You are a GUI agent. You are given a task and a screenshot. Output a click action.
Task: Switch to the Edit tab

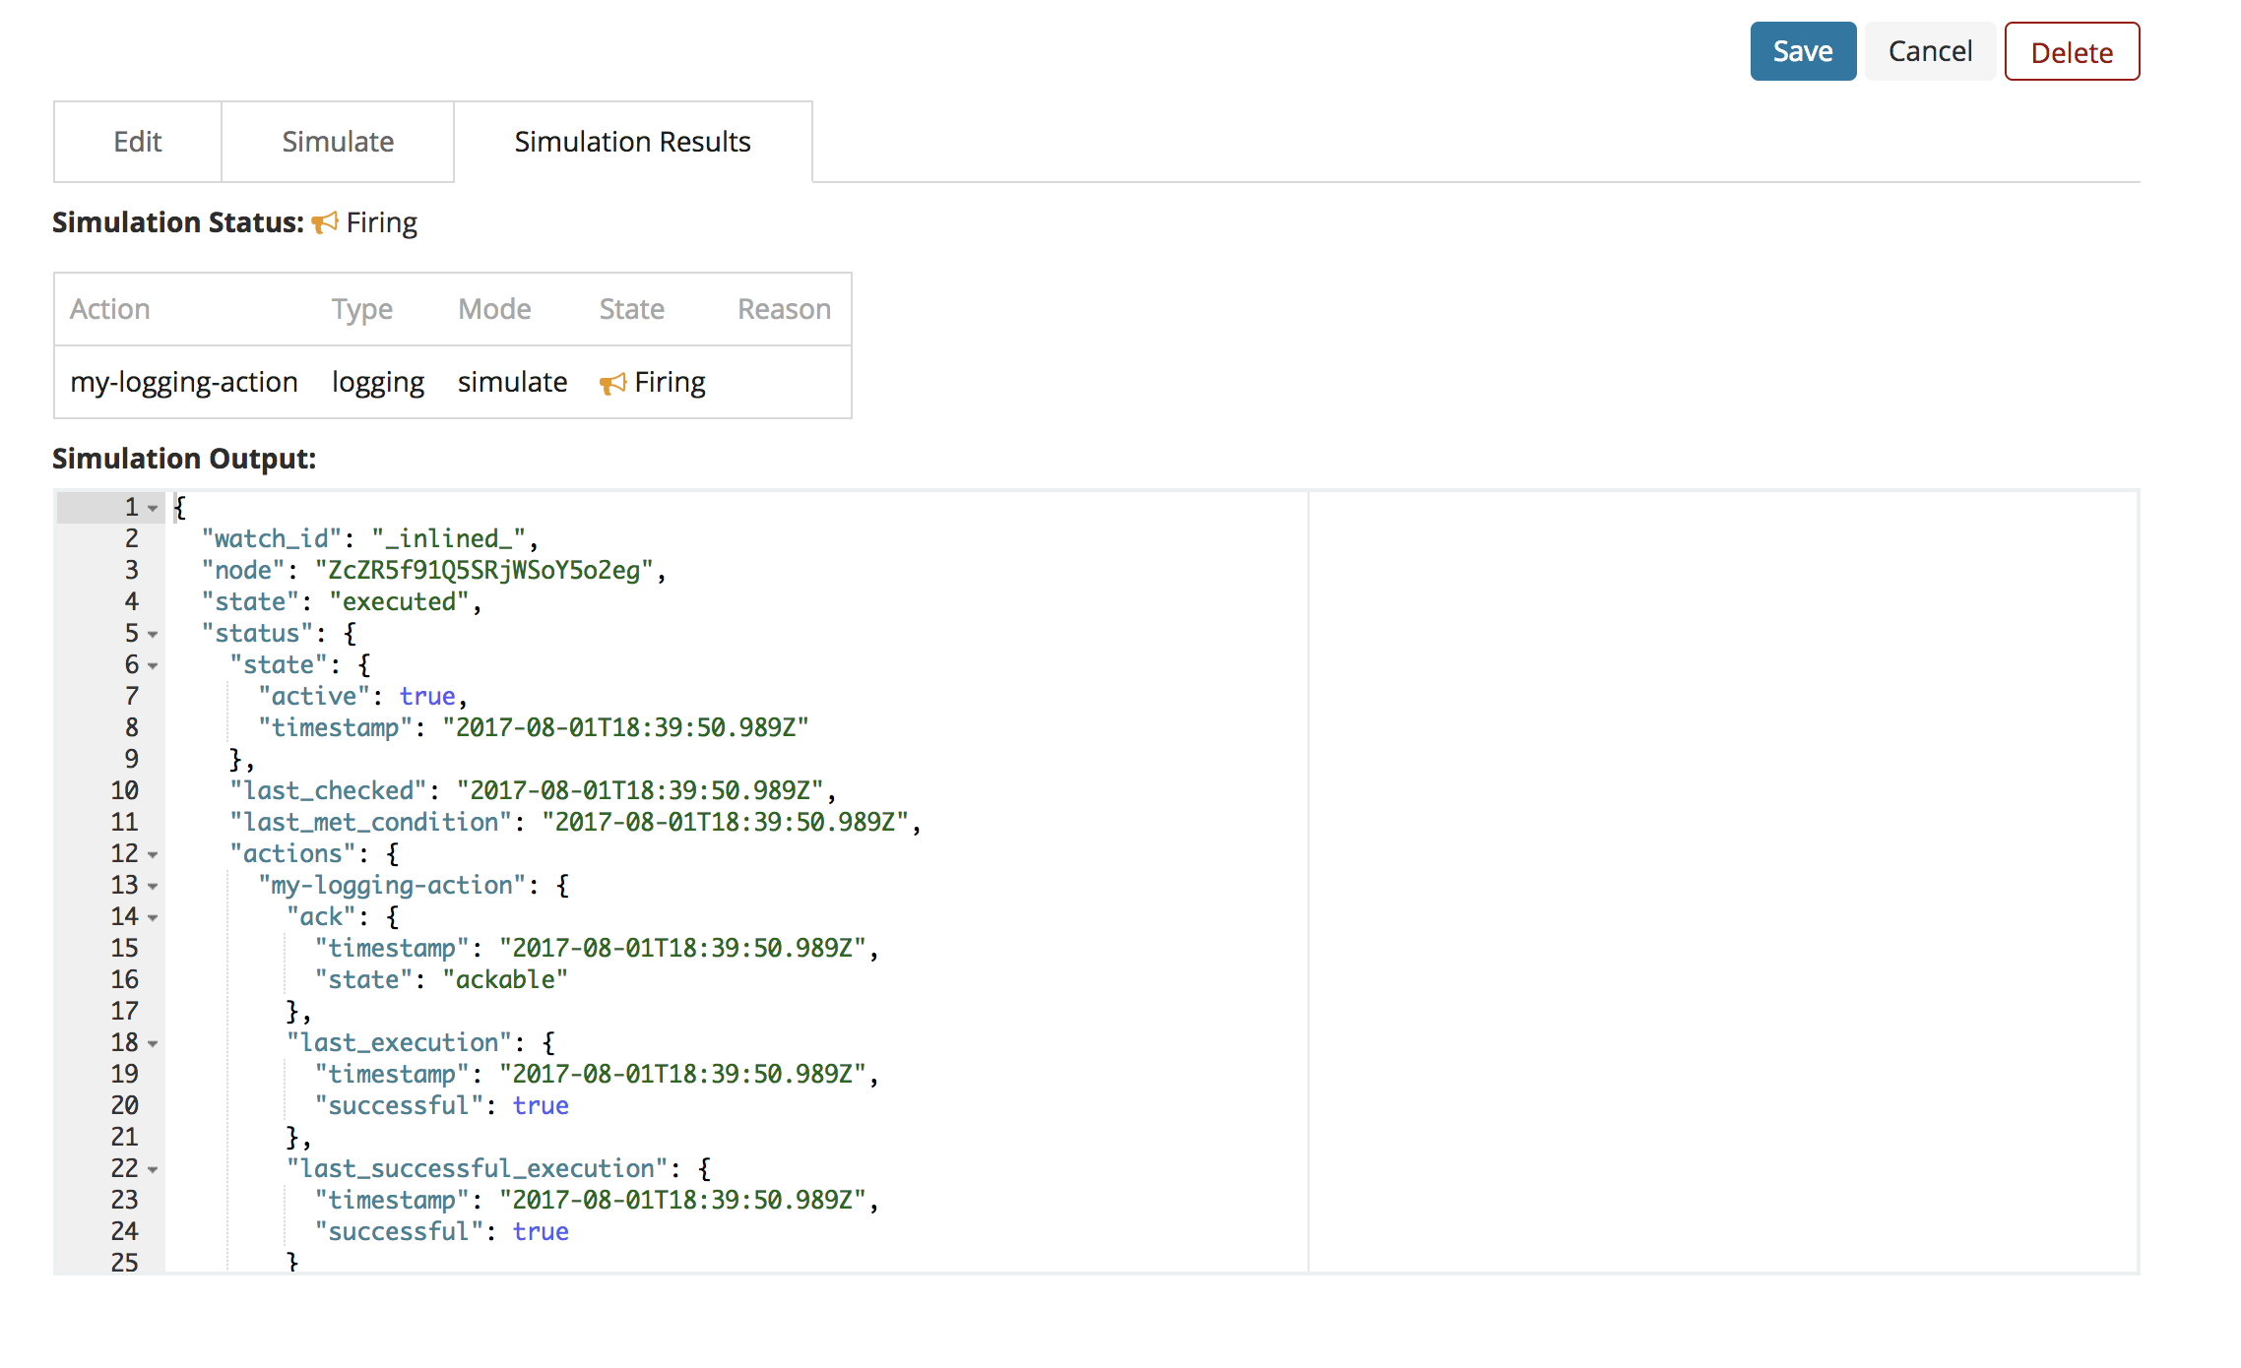137,142
